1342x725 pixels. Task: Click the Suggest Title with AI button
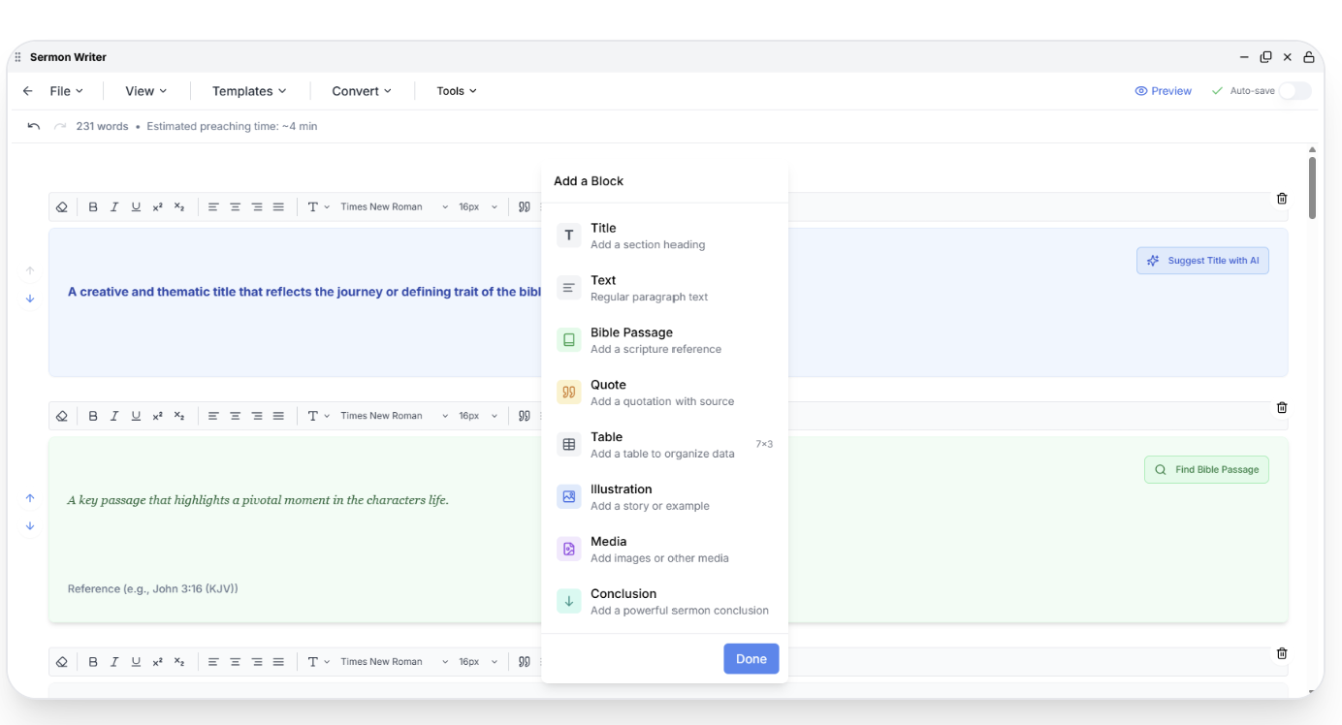(1202, 260)
